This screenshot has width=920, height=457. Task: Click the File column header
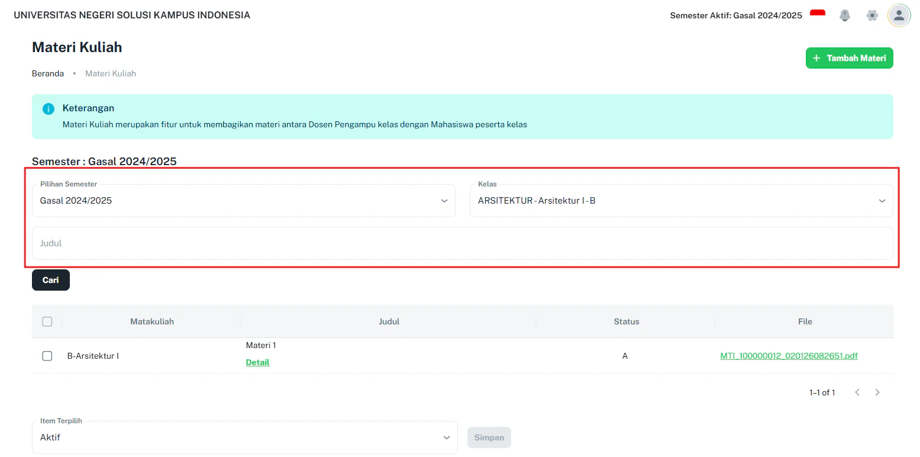coord(805,321)
